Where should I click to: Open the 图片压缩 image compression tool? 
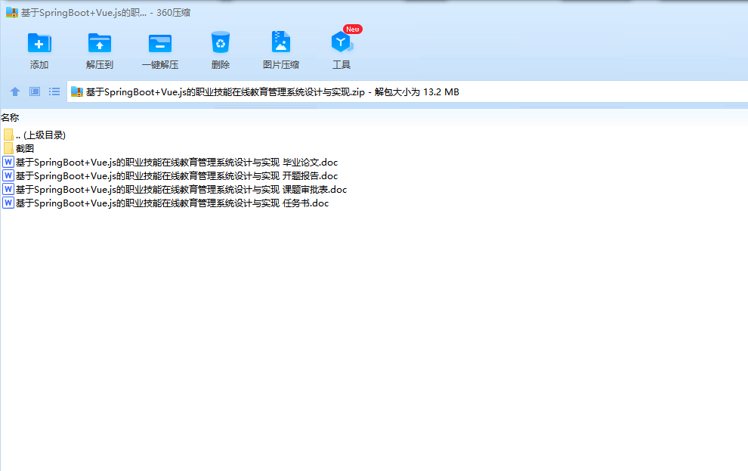[281, 42]
